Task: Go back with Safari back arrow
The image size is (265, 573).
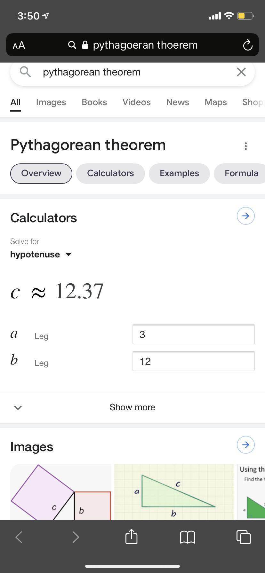Action: pos(19,537)
